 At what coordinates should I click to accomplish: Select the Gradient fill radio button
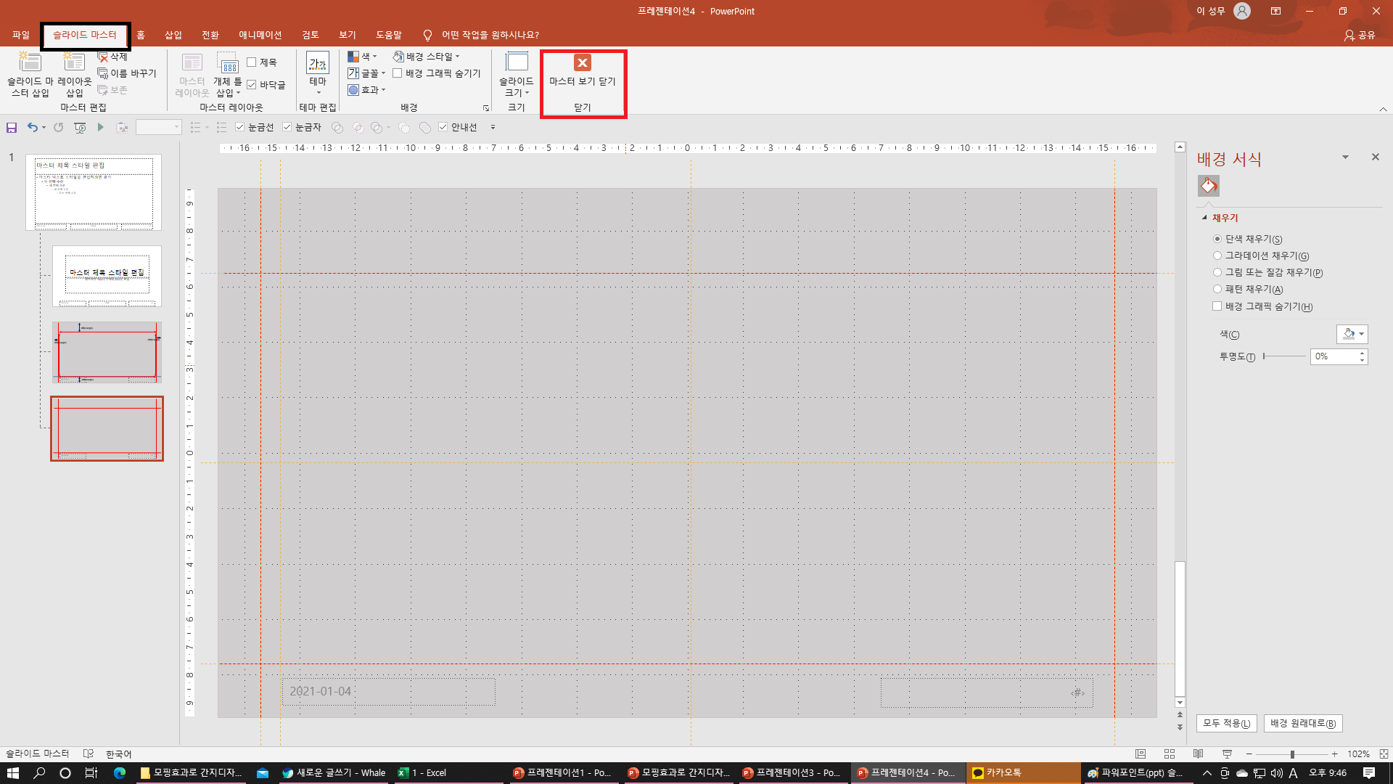pyautogui.click(x=1217, y=256)
